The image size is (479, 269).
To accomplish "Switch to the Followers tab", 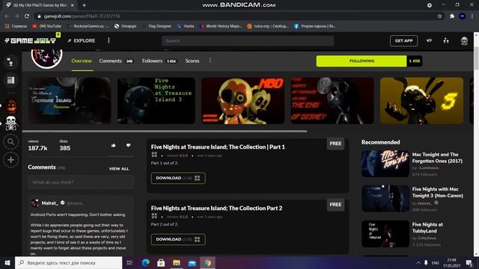I will 159,61.
